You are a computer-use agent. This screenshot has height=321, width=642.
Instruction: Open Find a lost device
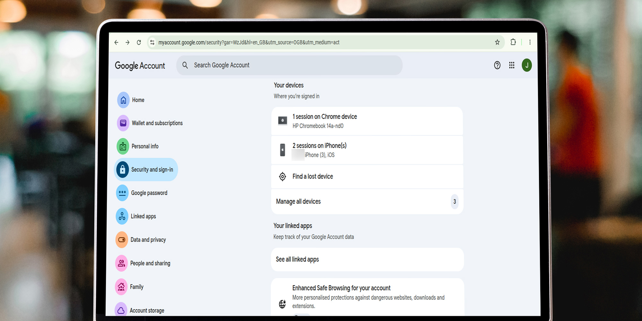[x=367, y=177]
